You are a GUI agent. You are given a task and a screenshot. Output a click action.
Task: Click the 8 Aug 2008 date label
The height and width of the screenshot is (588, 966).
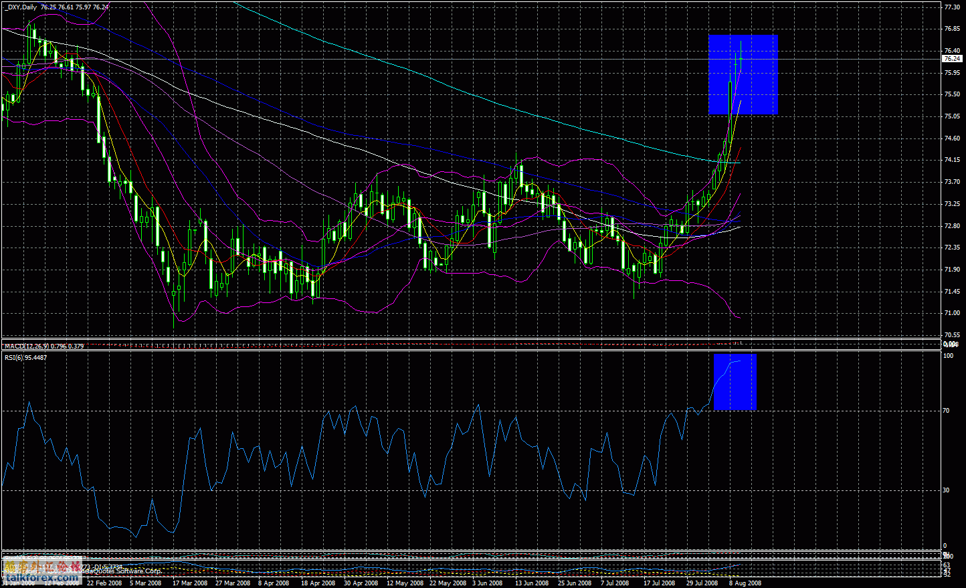745,583
